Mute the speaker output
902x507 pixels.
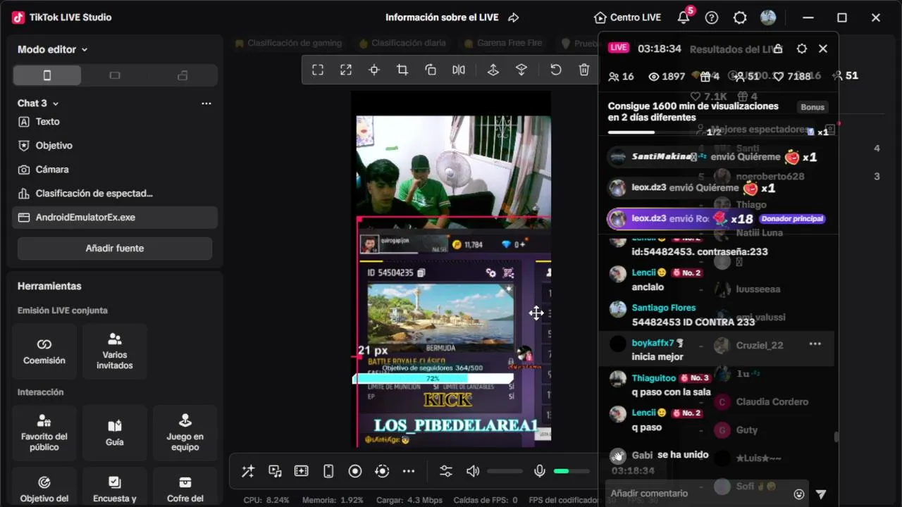(473, 471)
